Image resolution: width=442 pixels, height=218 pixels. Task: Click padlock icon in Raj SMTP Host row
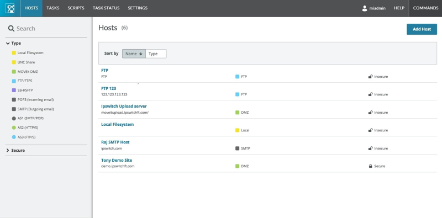pos(371,148)
